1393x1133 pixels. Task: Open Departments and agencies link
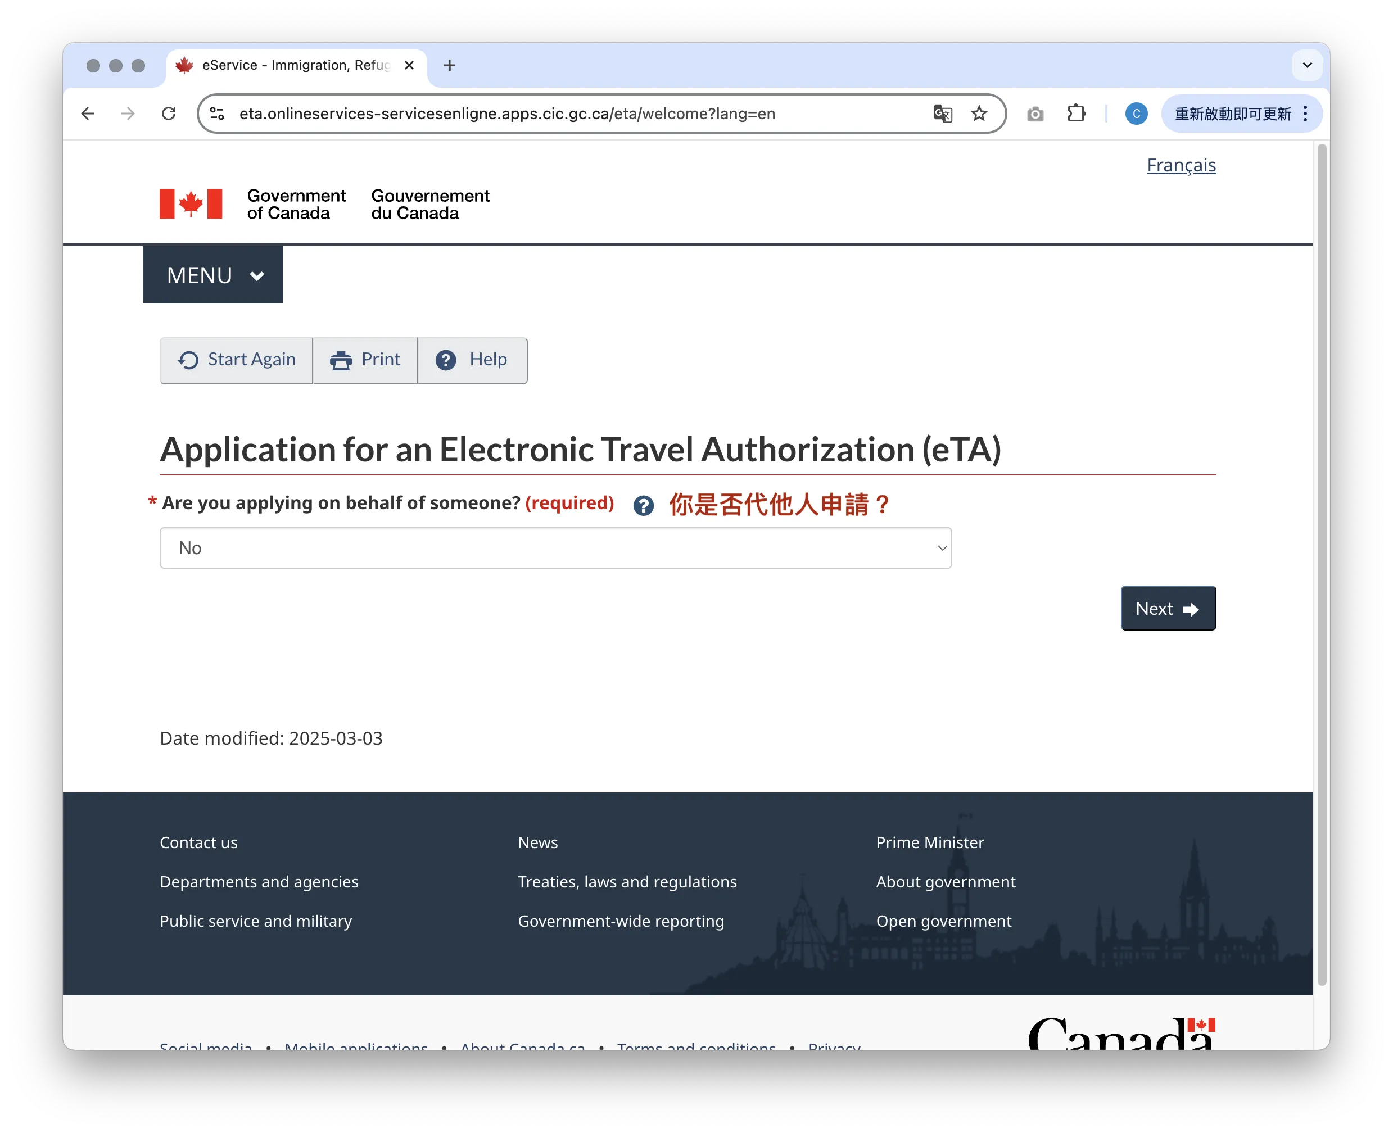pyautogui.click(x=259, y=881)
